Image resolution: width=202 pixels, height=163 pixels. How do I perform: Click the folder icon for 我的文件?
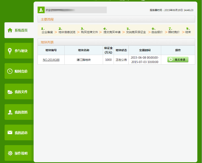point(10,92)
